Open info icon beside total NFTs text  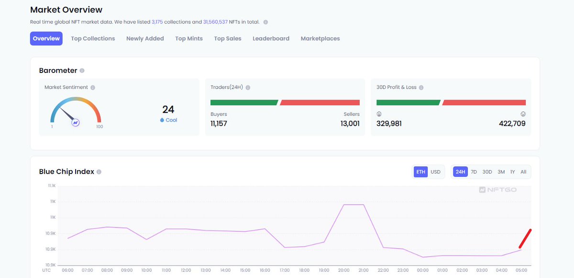click(265, 22)
